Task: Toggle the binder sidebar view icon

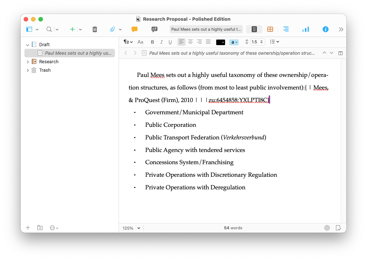Action: point(29,29)
